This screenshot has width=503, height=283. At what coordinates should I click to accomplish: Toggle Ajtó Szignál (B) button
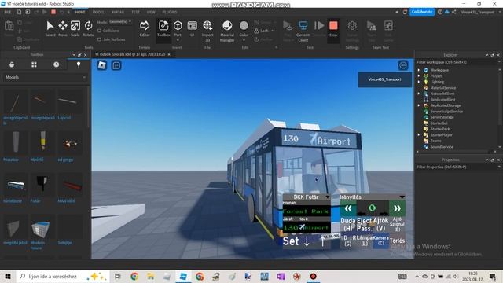[x=397, y=224]
